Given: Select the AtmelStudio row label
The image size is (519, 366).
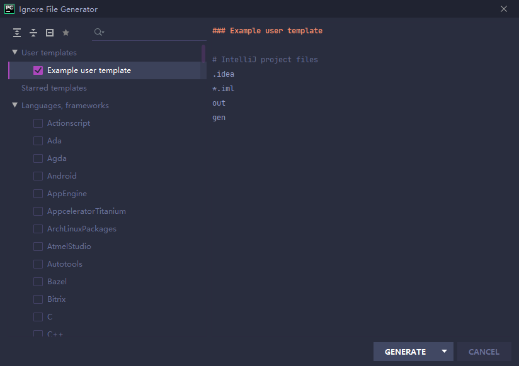Looking at the screenshot, I should pos(69,247).
